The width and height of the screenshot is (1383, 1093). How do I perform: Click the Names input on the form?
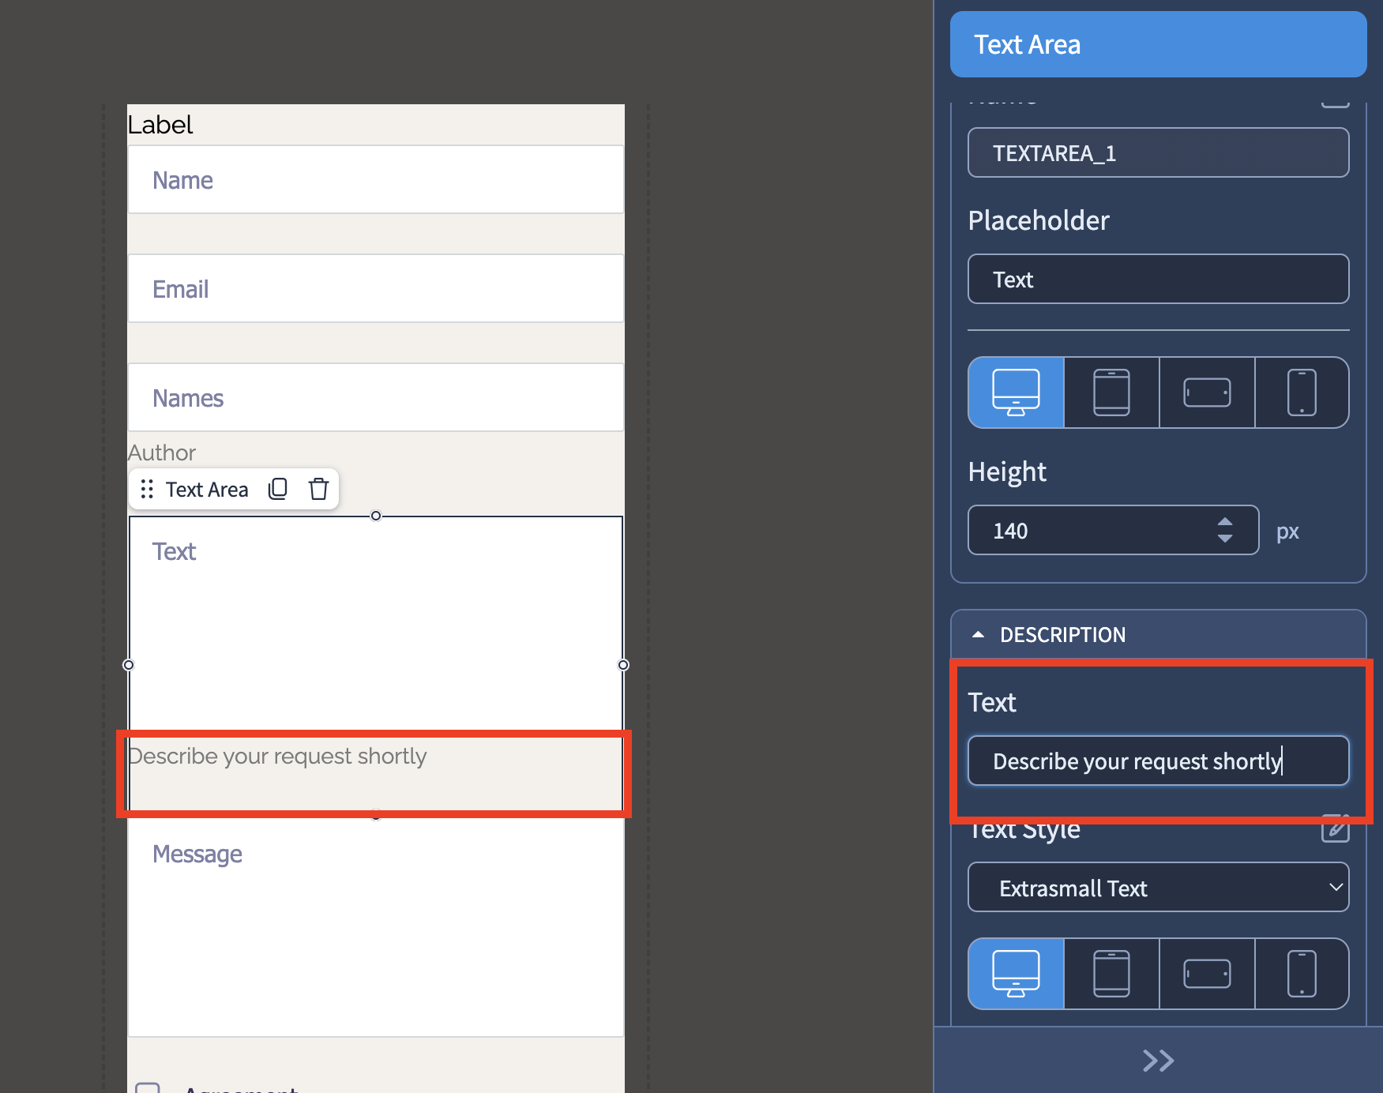click(376, 397)
